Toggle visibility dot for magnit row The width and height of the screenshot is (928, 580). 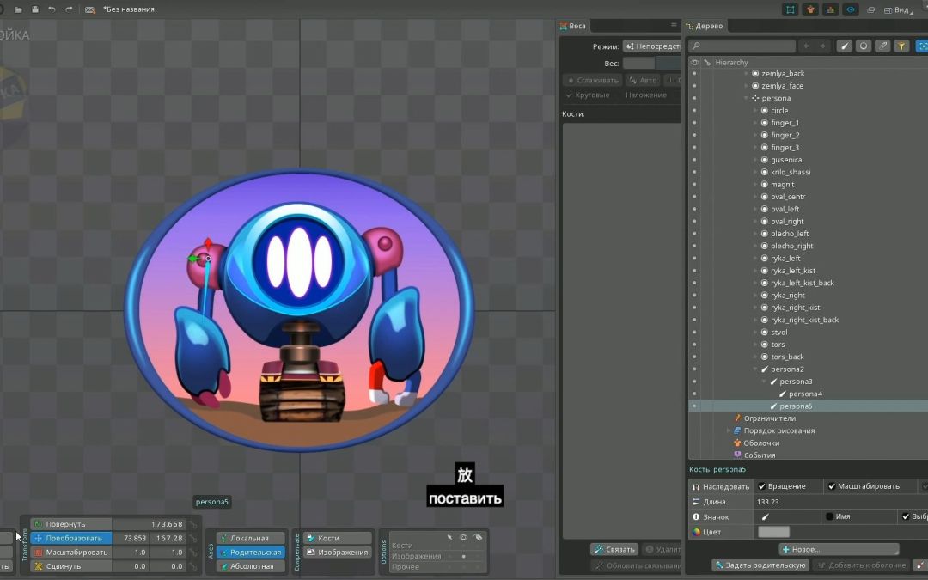[x=695, y=184]
